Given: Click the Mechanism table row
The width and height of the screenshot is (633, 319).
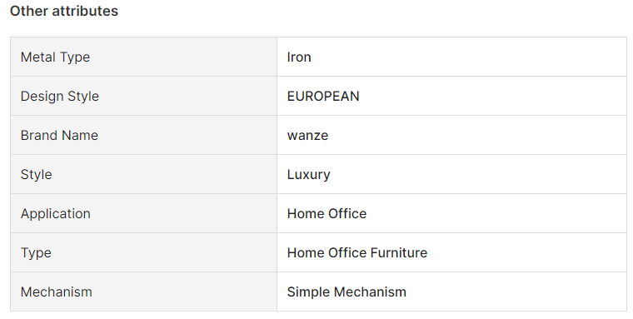Looking at the screenshot, I should point(318,292).
